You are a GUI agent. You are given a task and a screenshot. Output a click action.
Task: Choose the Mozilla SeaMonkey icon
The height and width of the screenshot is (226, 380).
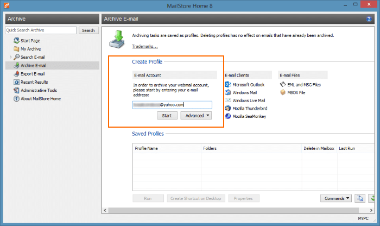228,116
